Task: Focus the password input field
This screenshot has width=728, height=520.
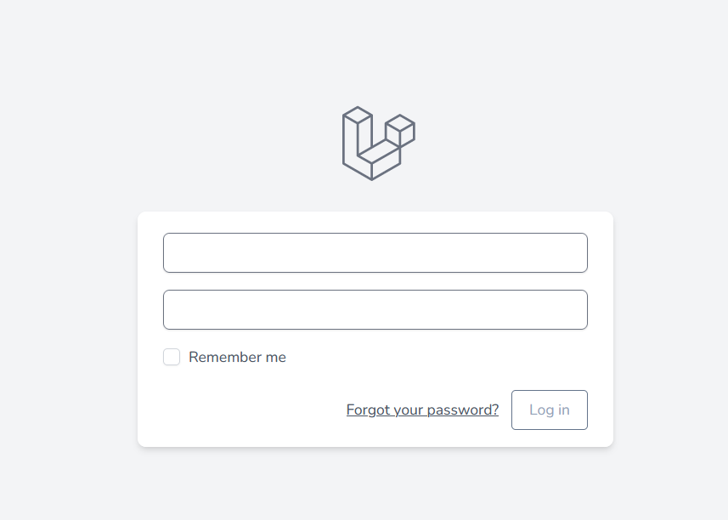Action: [375, 309]
